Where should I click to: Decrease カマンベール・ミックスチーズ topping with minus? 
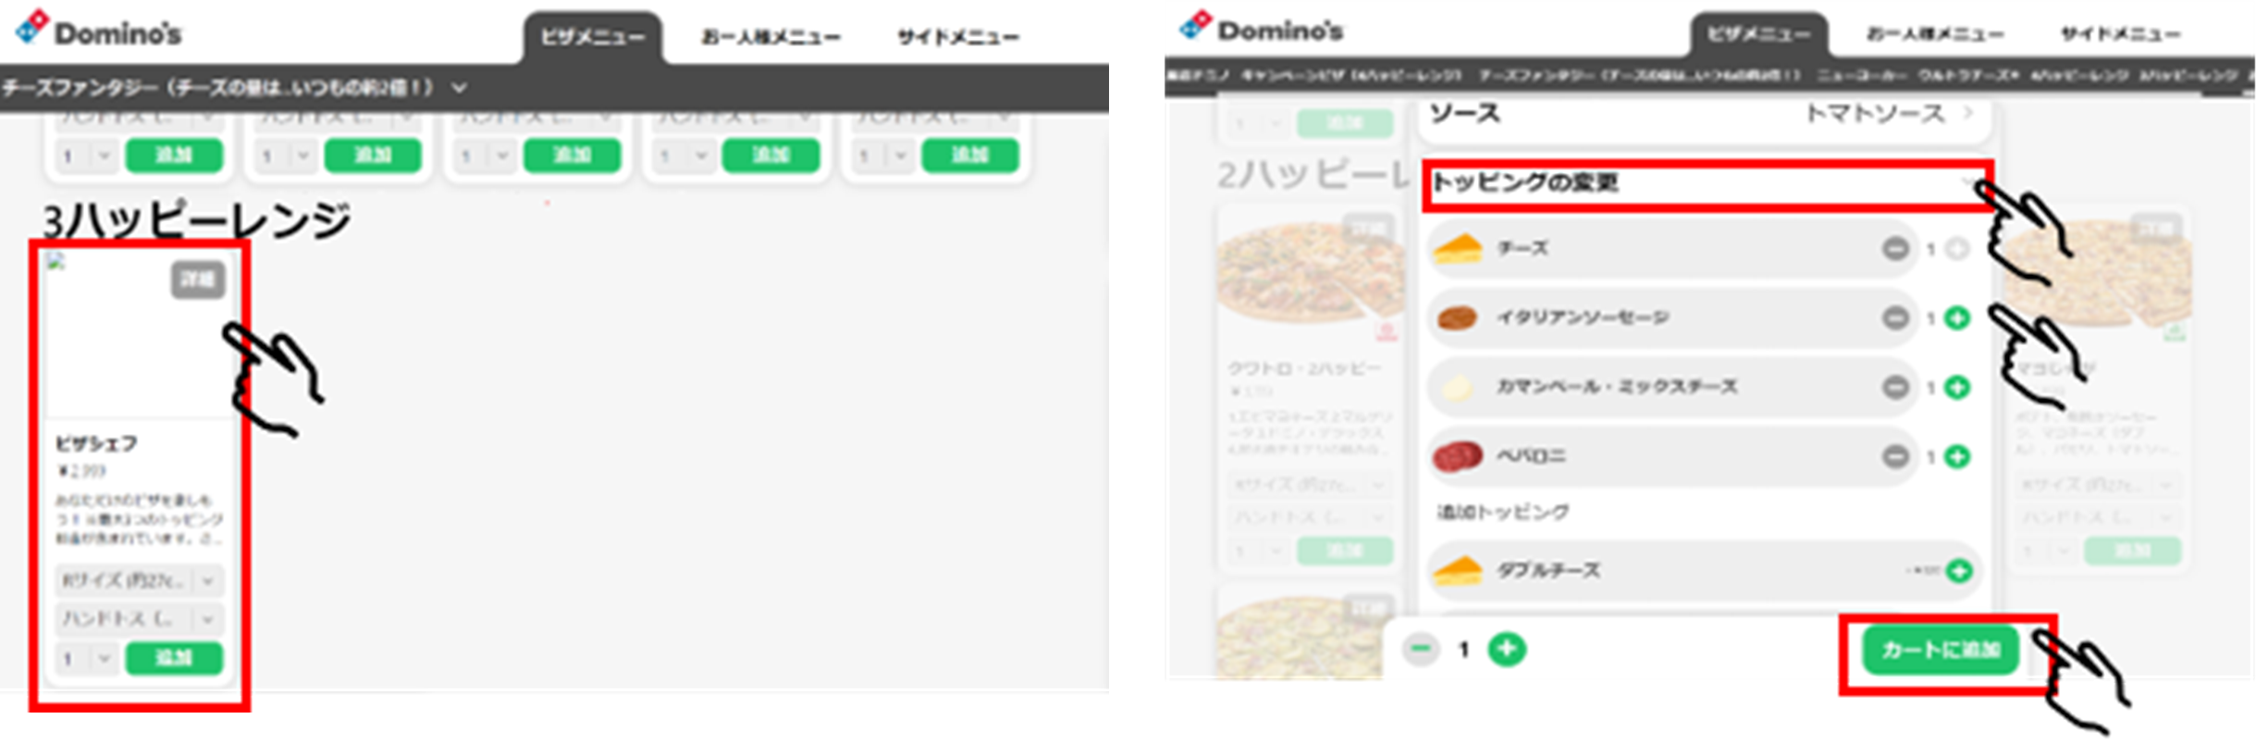[1895, 387]
